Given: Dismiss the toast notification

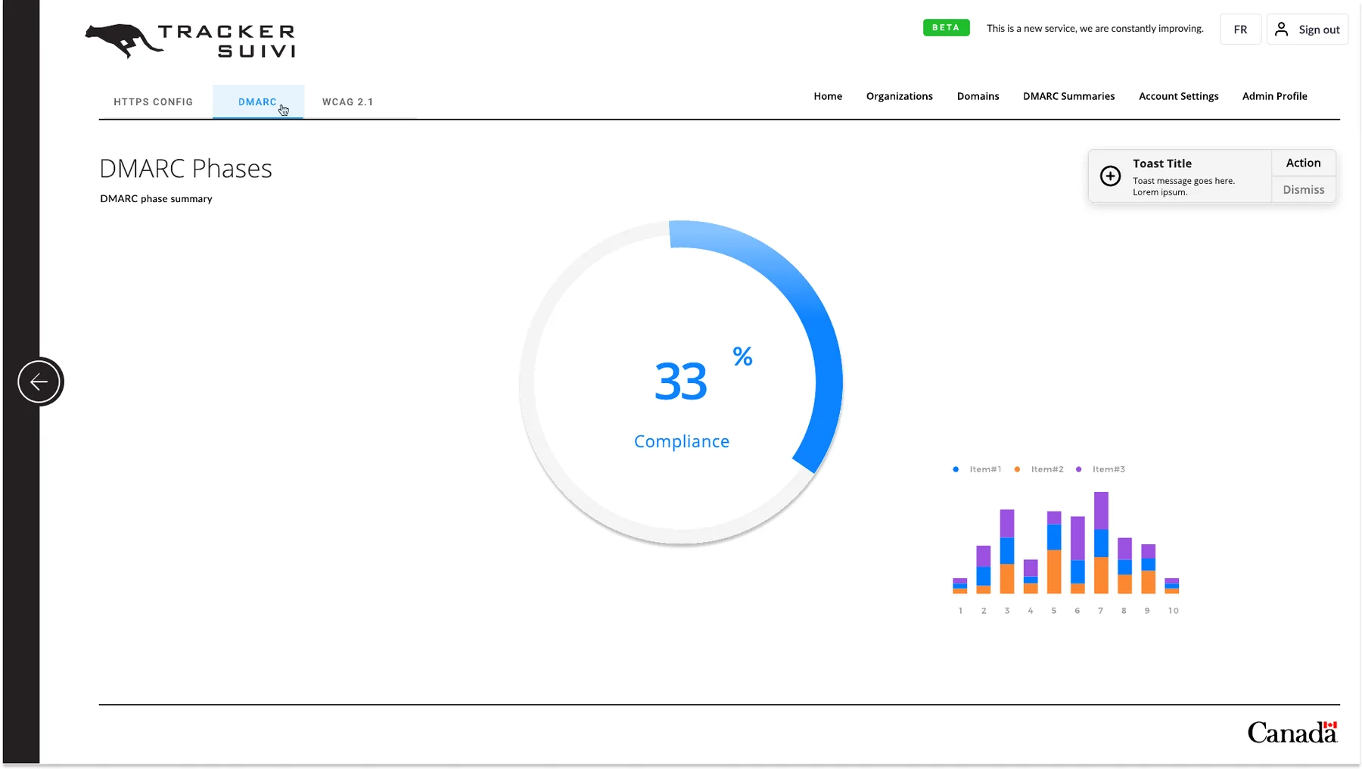Looking at the screenshot, I should click(x=1304, y=190).
